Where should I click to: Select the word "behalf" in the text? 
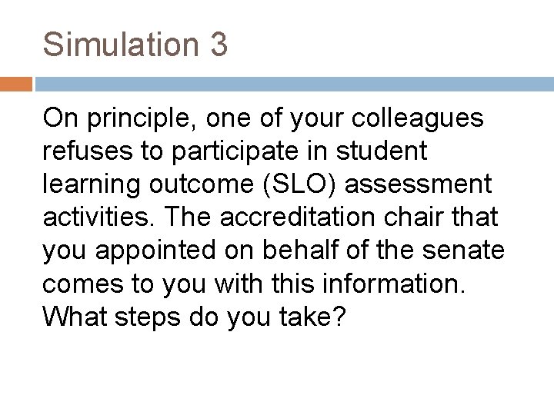point(301,250)
